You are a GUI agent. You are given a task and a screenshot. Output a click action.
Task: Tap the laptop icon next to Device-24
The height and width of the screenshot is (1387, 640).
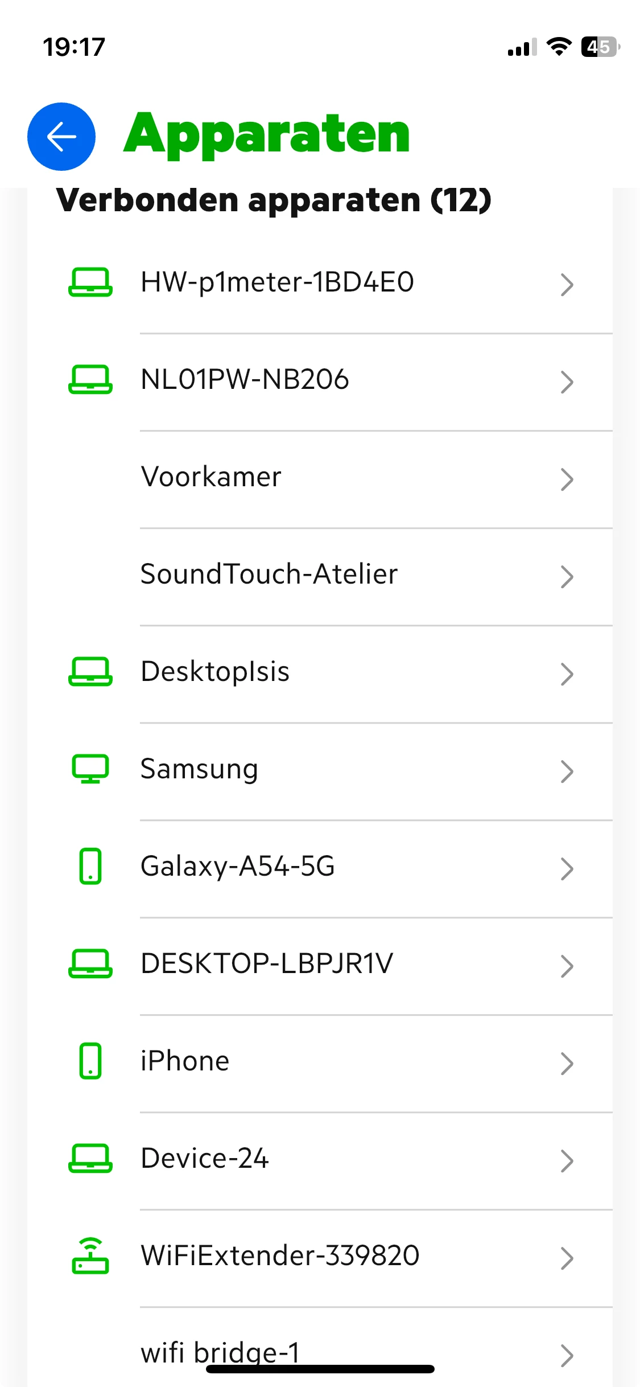[x=90, y=1158]
